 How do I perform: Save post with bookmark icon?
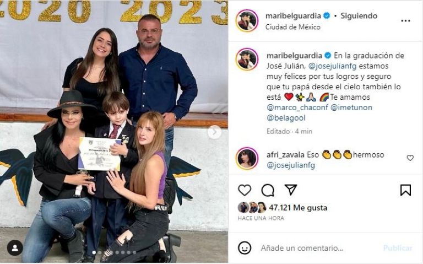[x=405, y=190]
